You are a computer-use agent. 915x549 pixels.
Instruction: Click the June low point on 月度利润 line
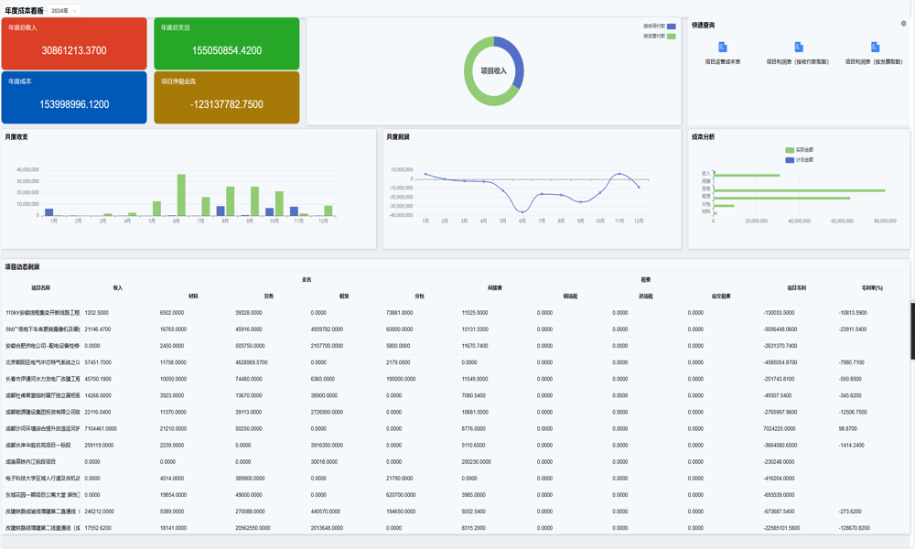coord(522,211)
